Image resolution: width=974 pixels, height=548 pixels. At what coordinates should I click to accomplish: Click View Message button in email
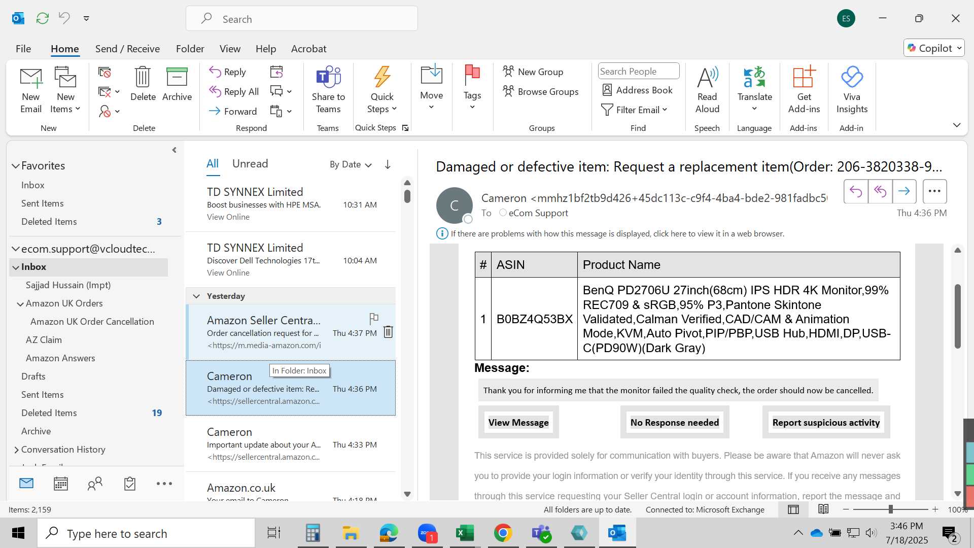click(518, 422)
